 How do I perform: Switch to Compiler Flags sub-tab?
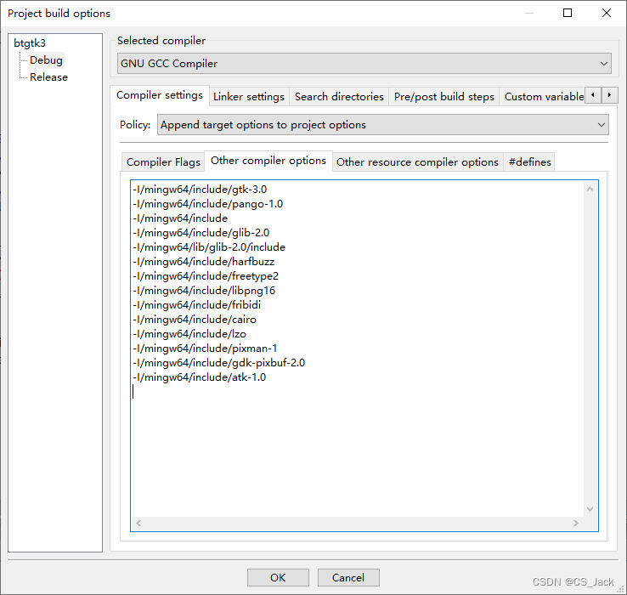point(163,162)
